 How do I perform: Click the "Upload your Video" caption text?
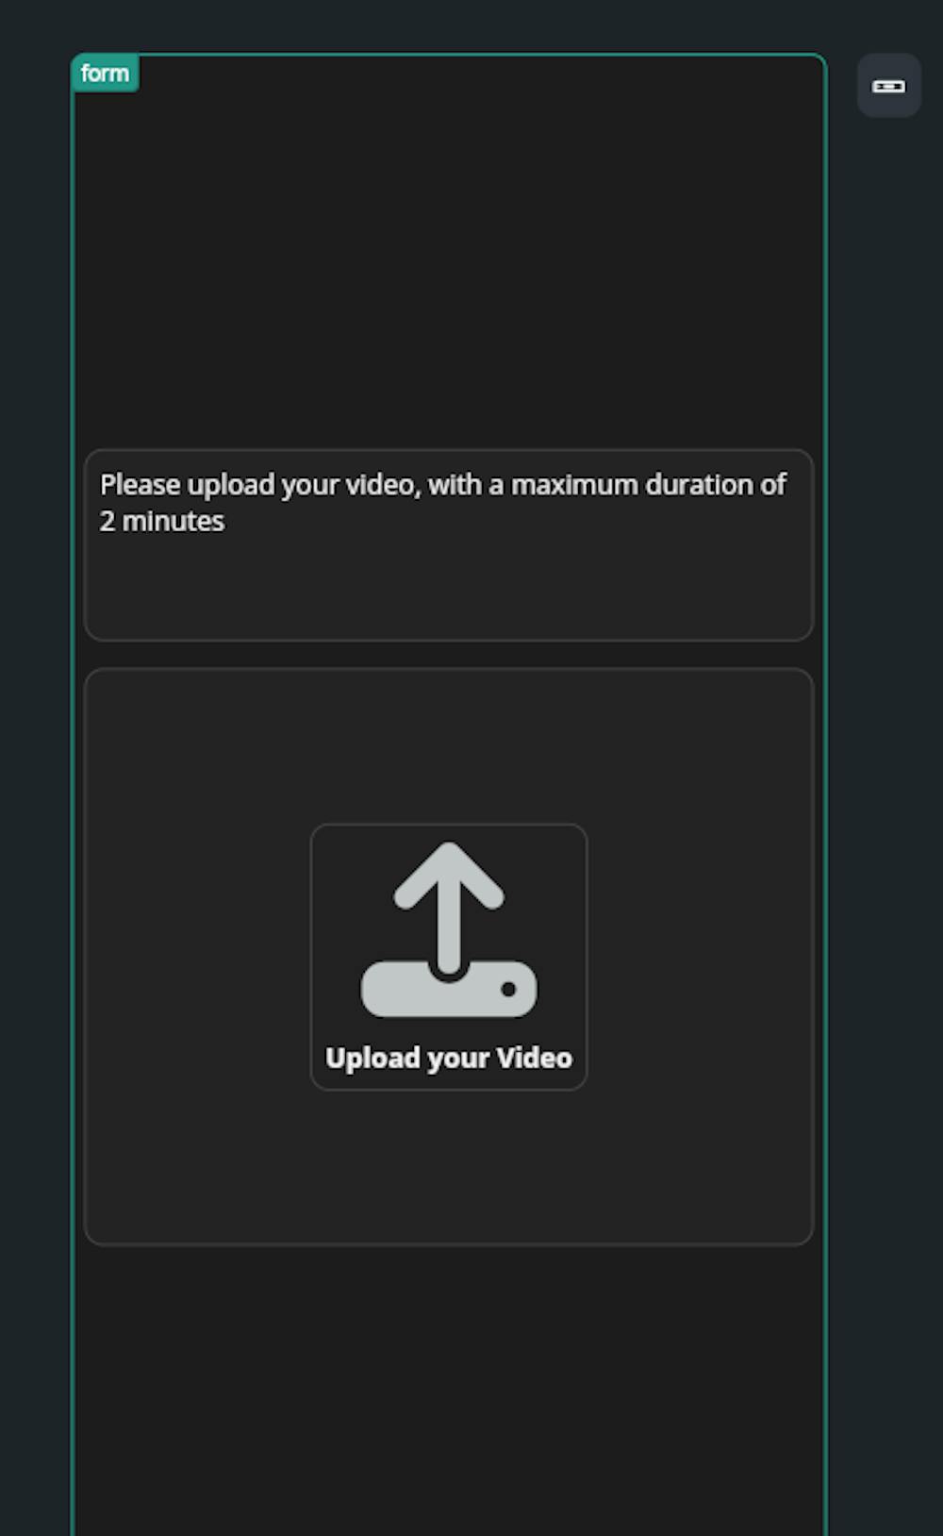(449, 1058)
